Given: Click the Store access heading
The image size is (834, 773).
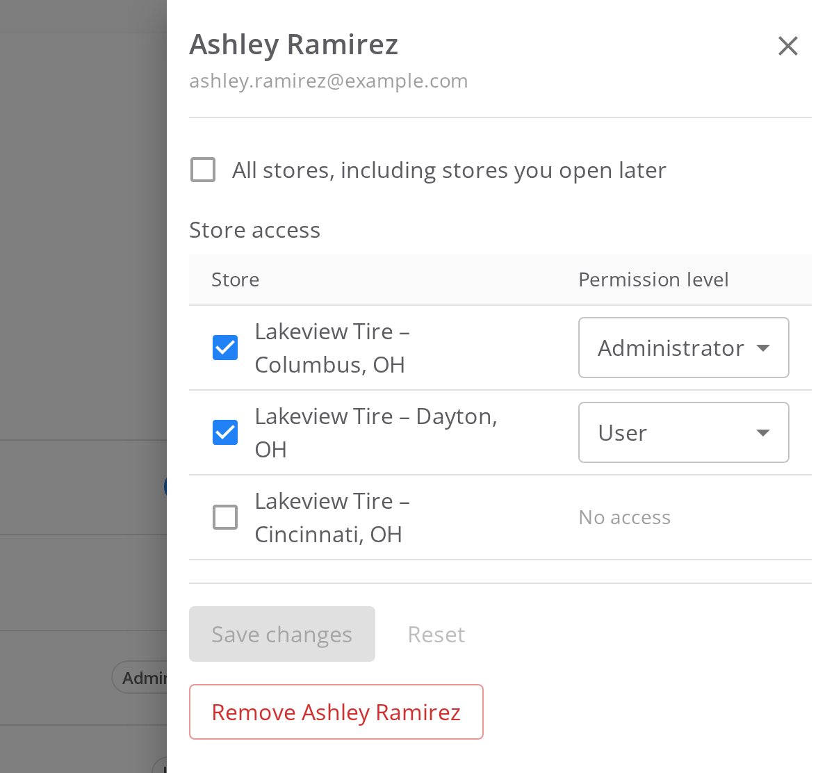Looking at the screenshot, I should [255, 230].
